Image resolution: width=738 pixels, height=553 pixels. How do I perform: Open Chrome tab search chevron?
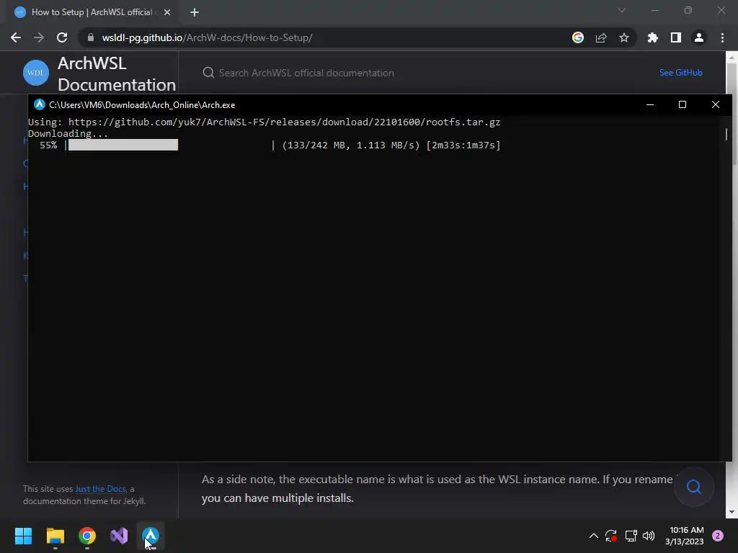(622, 10)
